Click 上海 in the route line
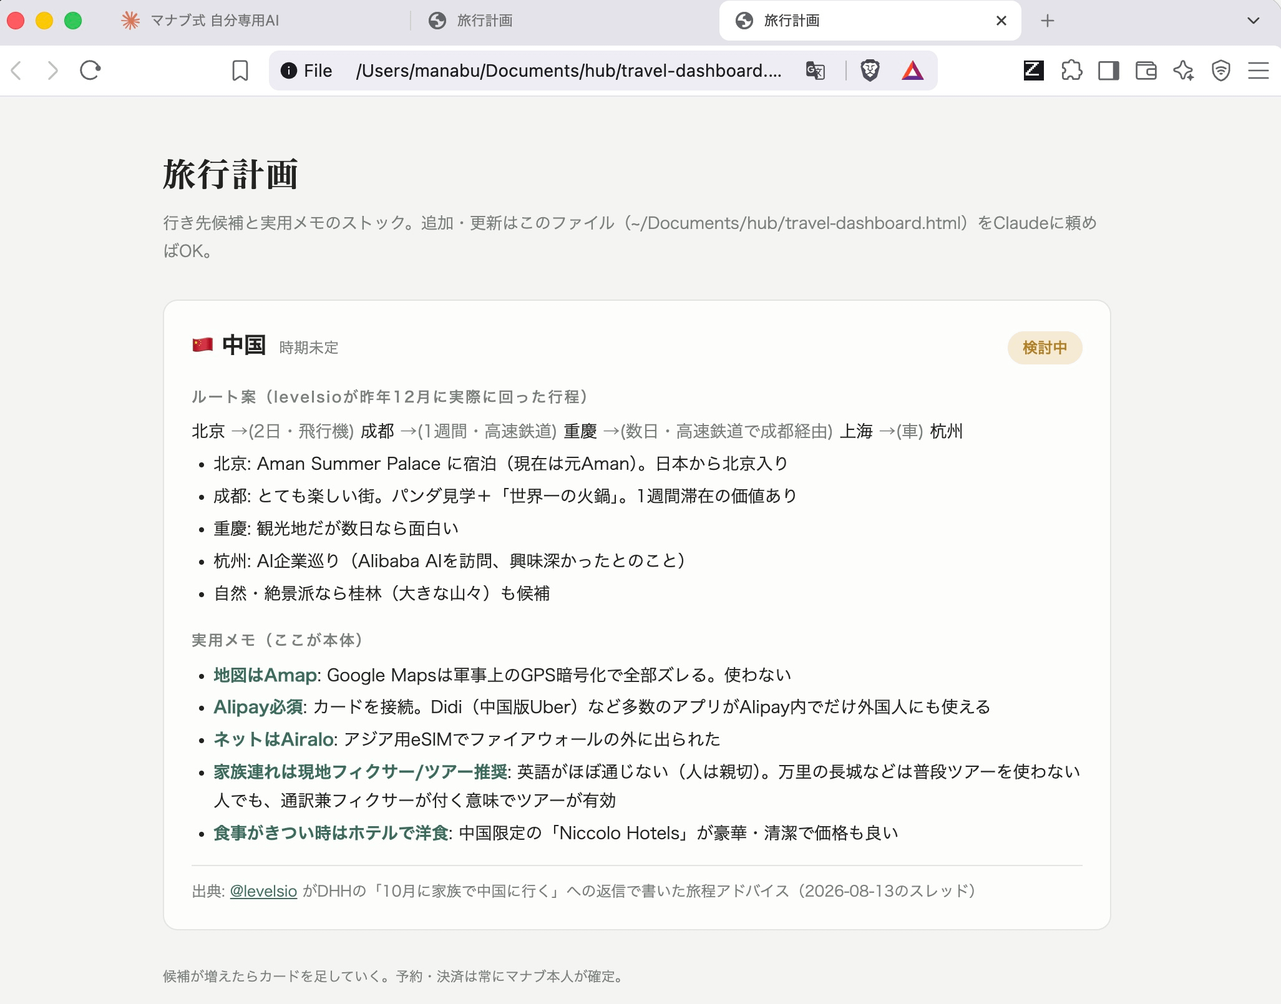The width and height of the screenshot is (1281, 1004). (x=856, y=431)
